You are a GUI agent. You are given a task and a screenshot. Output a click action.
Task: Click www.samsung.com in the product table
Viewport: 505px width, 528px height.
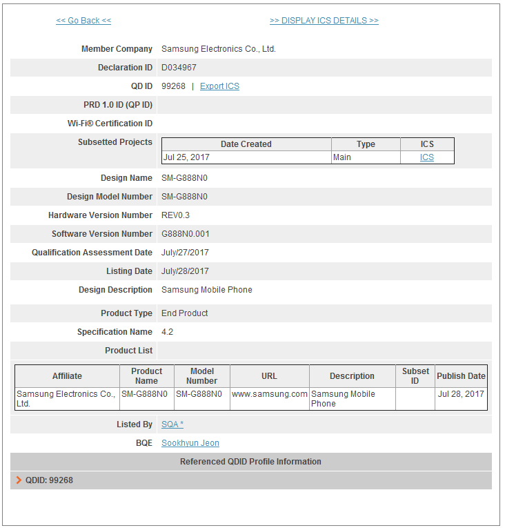(269, 394)
